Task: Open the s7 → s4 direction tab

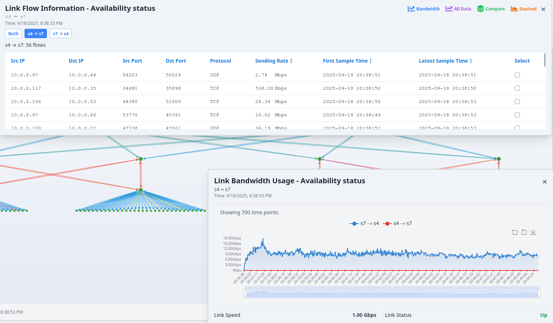Action: coord(61,33)
